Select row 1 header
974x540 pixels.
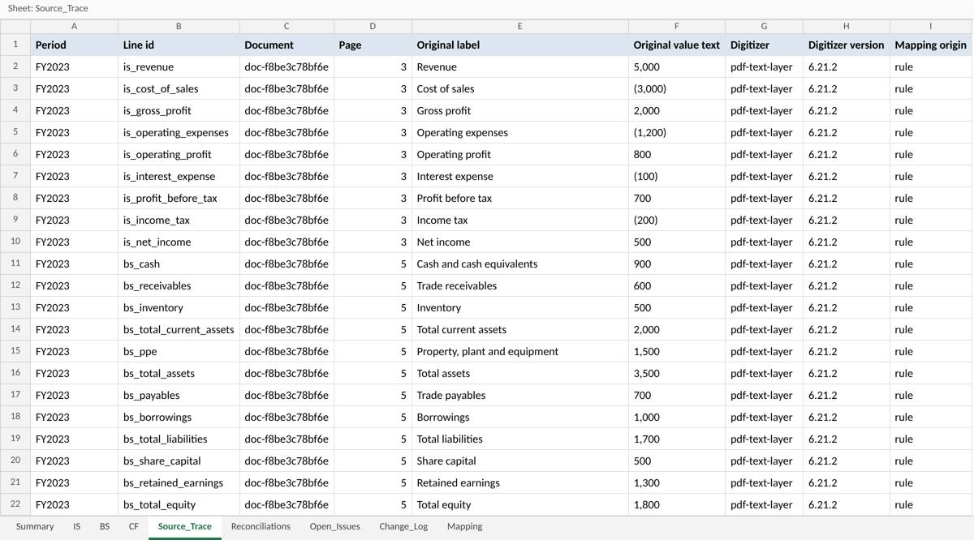point(15,45)
